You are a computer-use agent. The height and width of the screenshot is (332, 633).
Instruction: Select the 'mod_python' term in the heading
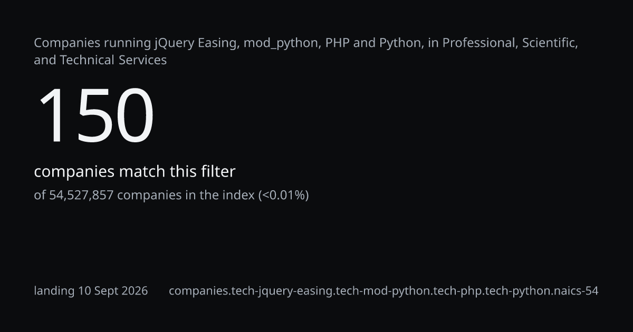[281, 44]
